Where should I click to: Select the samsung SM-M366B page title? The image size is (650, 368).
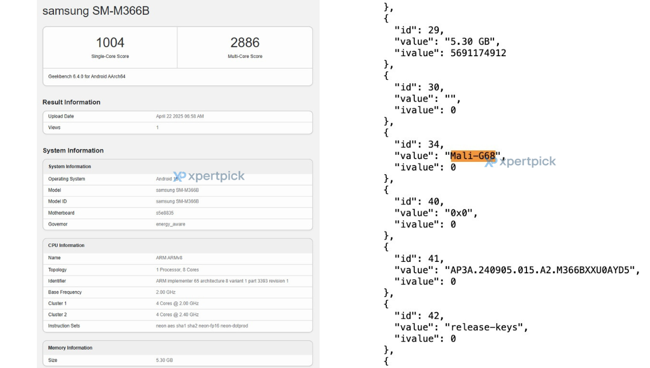point(96,11)
